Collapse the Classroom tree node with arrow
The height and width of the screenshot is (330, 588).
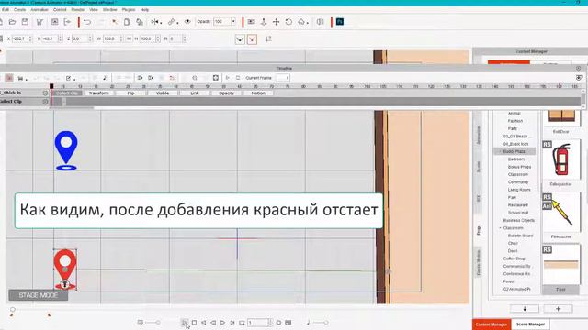tap(500, 228)
